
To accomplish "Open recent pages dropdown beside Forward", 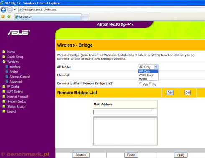I will [15, 10].
